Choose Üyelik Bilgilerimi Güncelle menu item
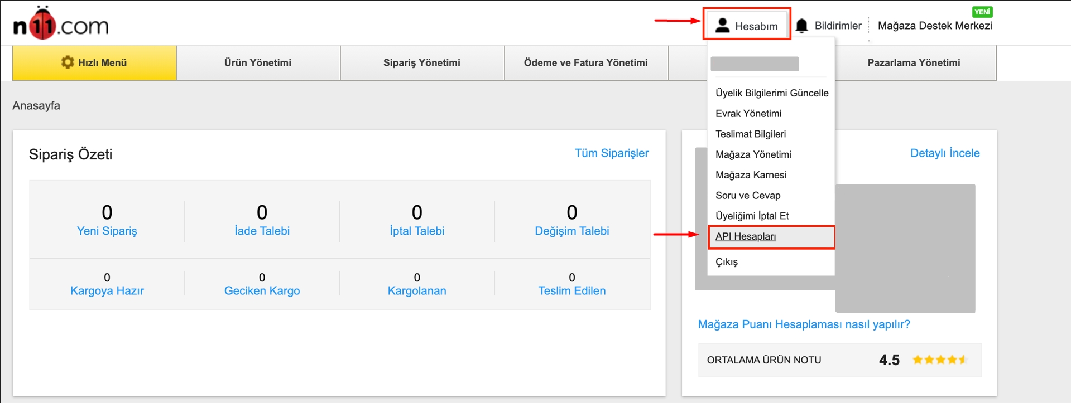Image resolution: width=1071 pixels, height=403 pixels. coord(771,93)
